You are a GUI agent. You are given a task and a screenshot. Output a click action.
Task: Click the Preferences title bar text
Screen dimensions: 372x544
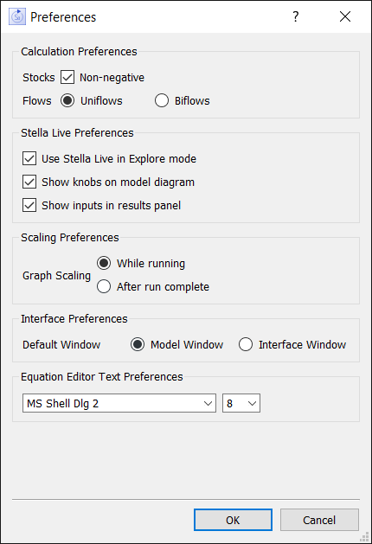coord(63,17)
